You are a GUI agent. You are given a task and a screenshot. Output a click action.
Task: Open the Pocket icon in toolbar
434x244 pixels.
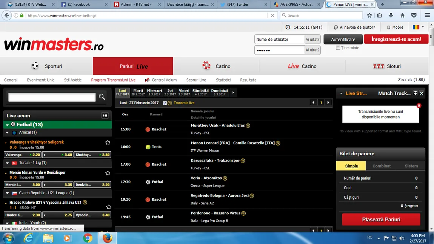click(x=414, y=15)
